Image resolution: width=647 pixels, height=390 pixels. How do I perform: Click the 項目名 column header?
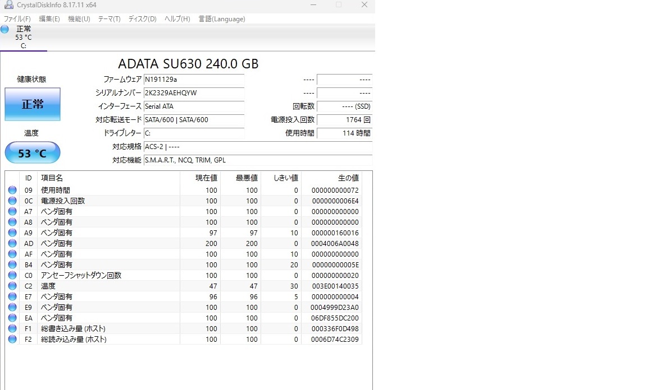[52, 178]
